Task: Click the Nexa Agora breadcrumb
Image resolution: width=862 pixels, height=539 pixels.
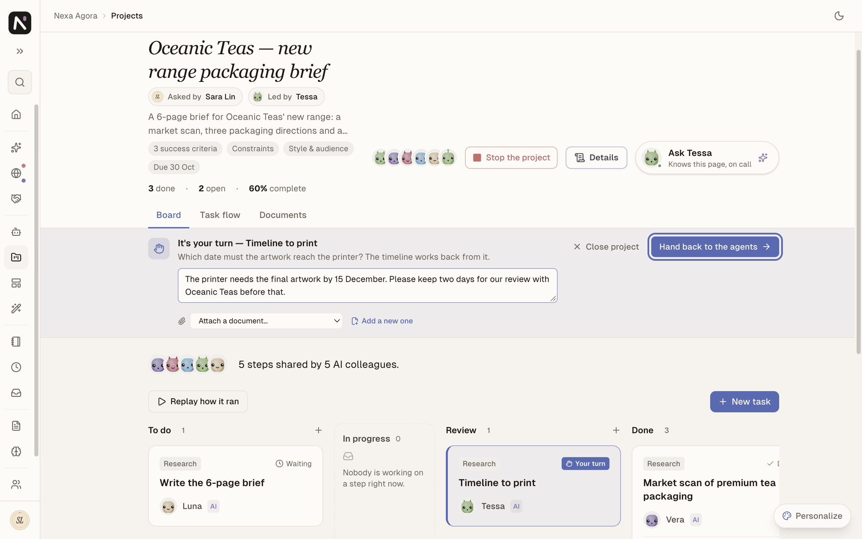Action: click(x=75, y=16)
